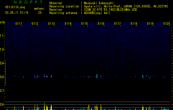Click the meteor count value 20

point(40,13)
